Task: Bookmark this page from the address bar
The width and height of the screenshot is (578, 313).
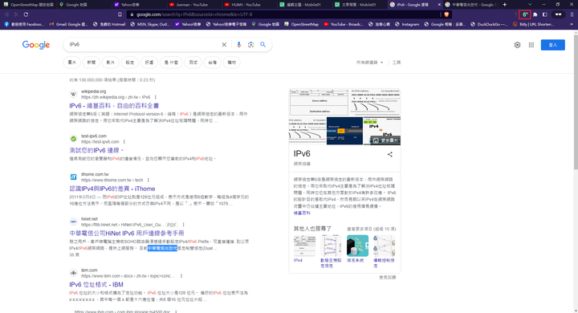Action: (x=120, y=14)
